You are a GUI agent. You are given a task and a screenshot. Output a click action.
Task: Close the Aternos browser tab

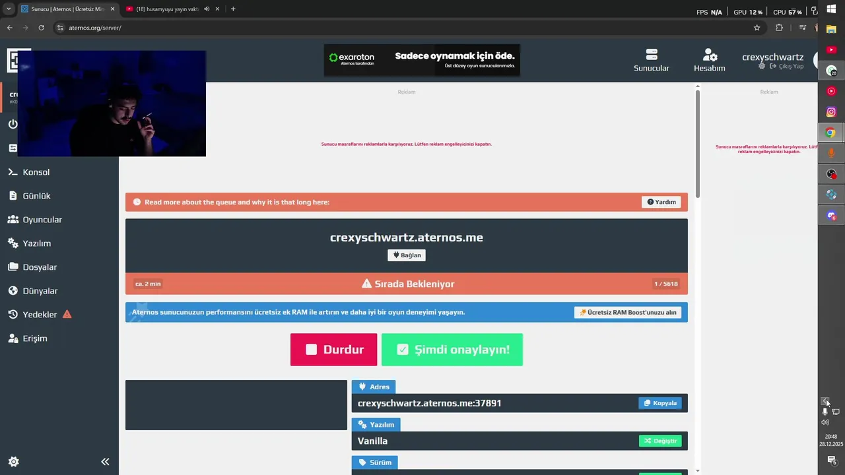click(112, 9)
